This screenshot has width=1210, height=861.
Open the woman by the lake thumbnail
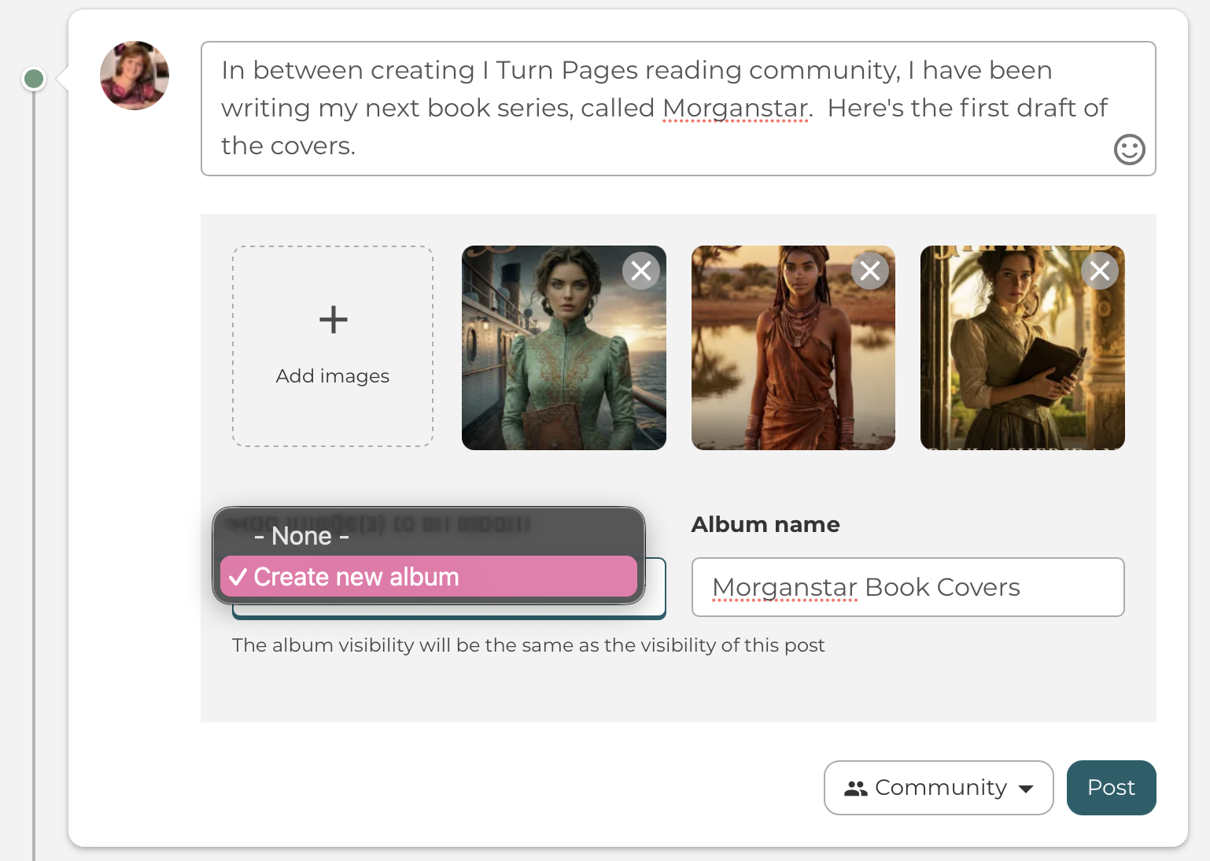793,348
